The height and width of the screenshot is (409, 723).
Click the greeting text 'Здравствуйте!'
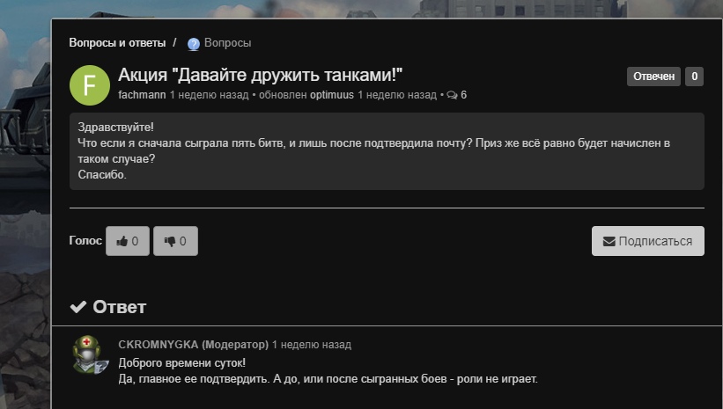pyautogui.click(x=115, y=128)
